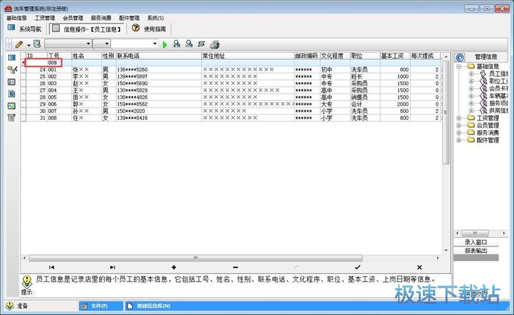Click the pencil edit tool icon
The image size is (514, 315).
tap(19, 44)
